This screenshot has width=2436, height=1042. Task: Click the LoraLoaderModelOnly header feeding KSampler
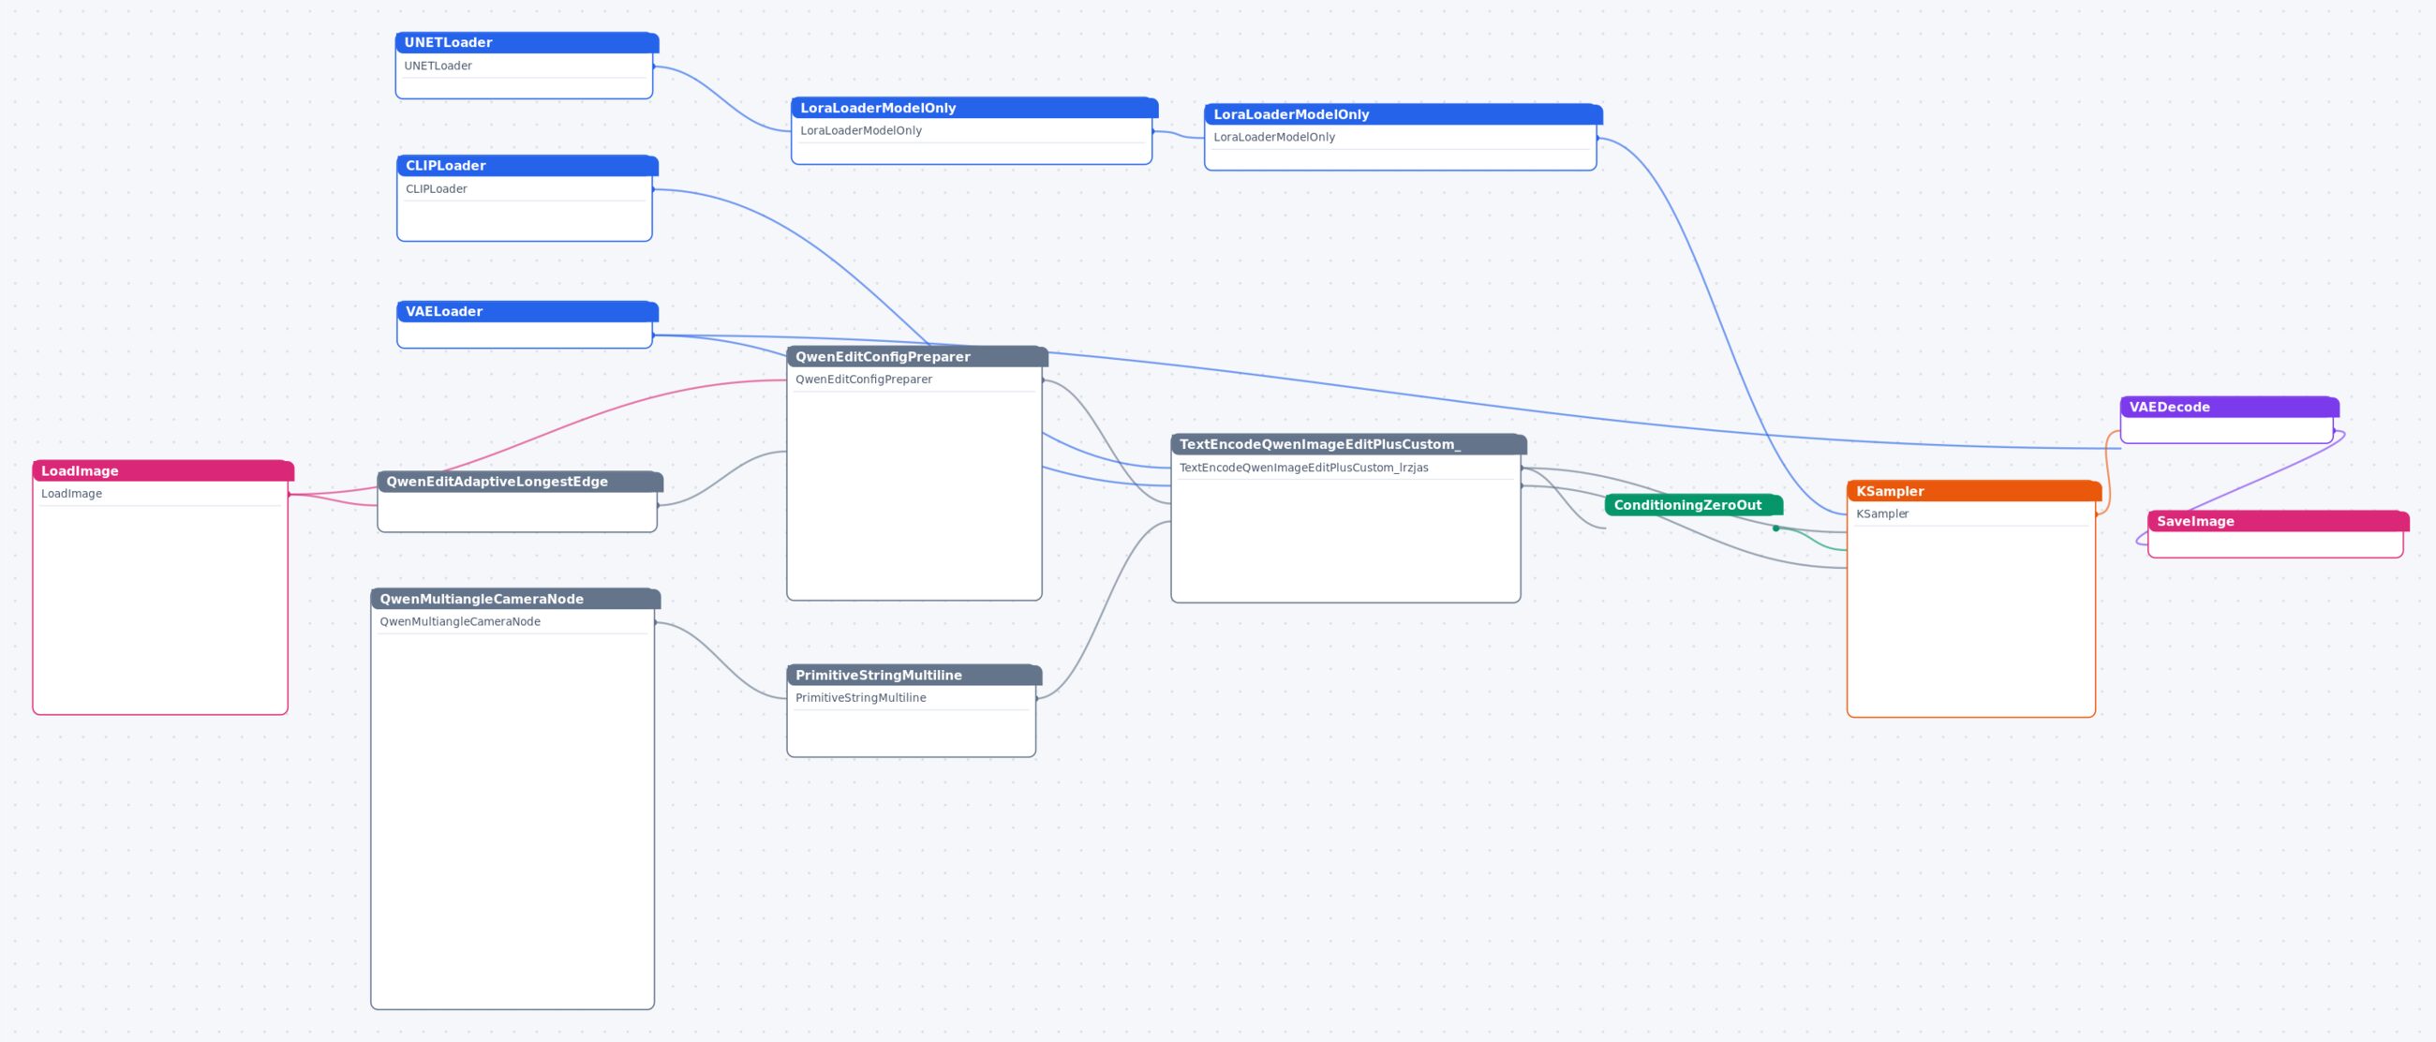click(x=1404, y=114)
